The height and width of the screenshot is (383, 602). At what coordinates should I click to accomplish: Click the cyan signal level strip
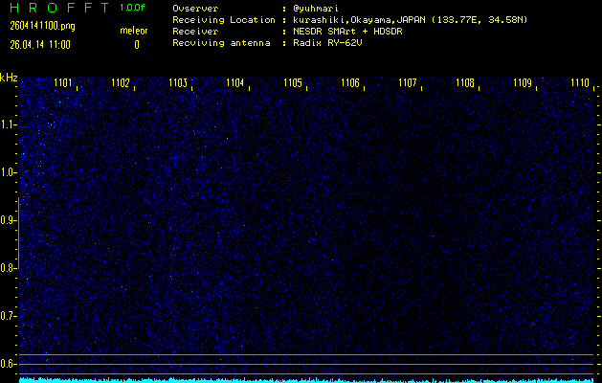306,379
